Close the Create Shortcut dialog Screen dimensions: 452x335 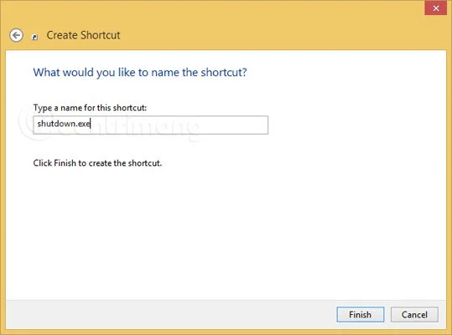click(x=436, y=8)
